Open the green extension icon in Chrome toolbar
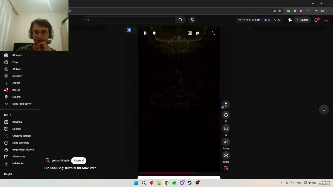The image size is (333, 187). [288, 11]
